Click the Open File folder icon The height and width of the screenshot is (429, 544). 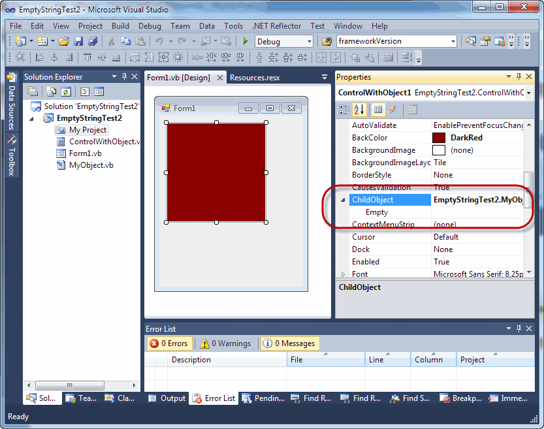click(64, 41)
